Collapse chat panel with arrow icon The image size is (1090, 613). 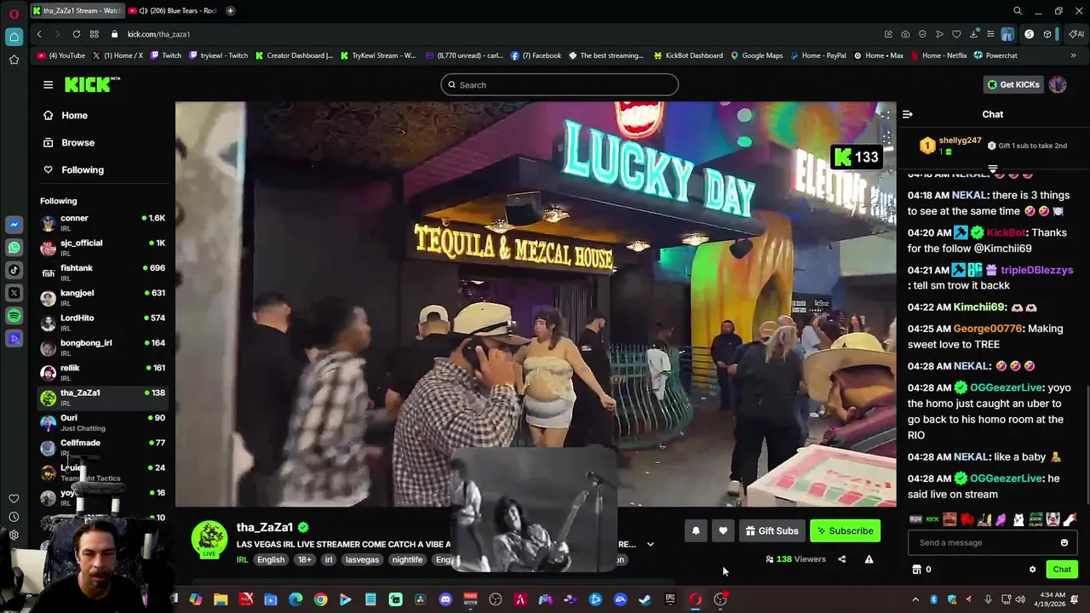(x=908, y=114)
